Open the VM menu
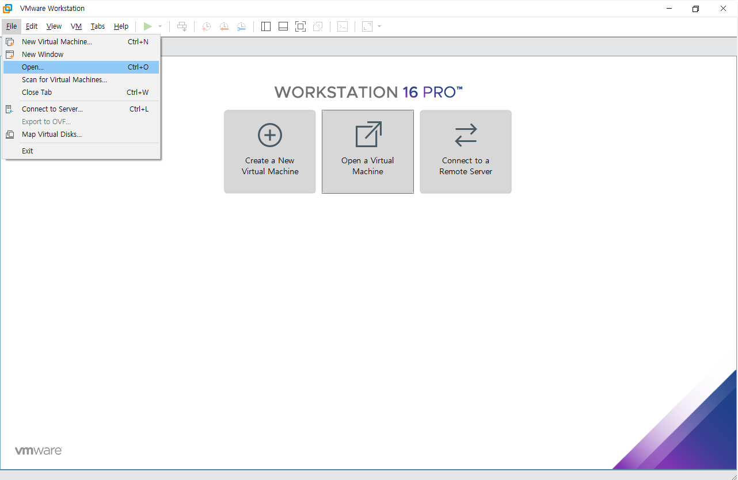Viewport: 738px width, 480px height. pyautogui.click(x=76, y=26)
